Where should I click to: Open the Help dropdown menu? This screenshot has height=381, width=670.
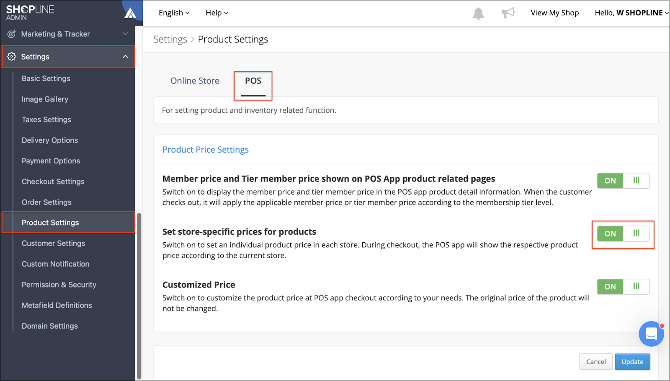click(217, 13)
